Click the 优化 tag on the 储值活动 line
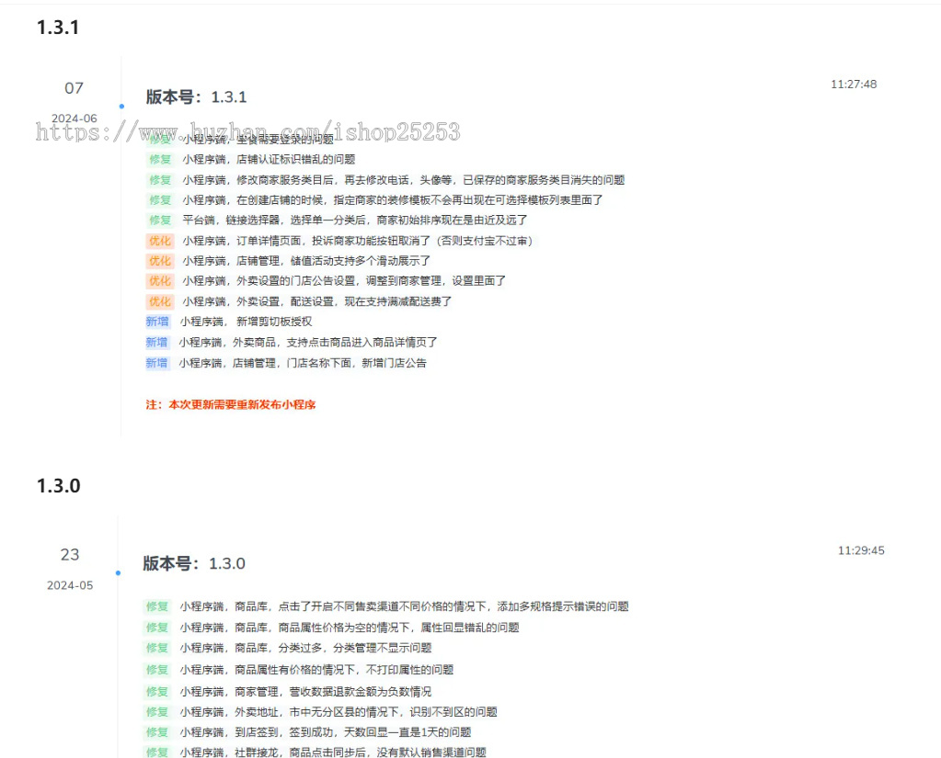The width and height of the screenshot is (941, 758). click(160, 261)
